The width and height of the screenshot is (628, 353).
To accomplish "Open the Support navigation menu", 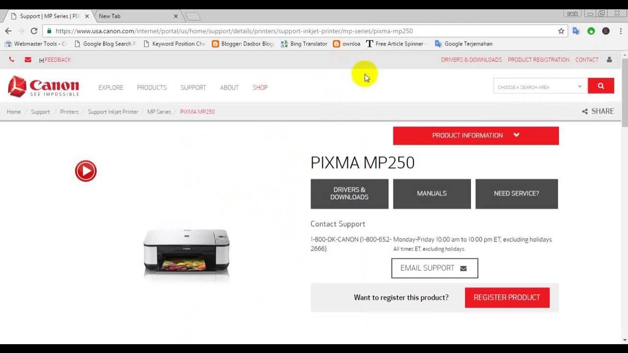I will click(193, 88).
